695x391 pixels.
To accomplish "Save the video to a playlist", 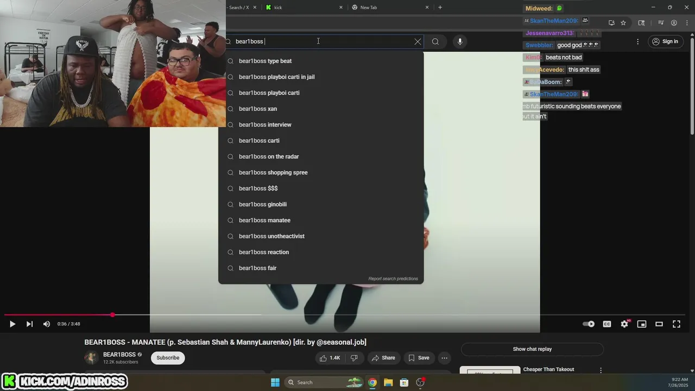I will pos(419,358).
